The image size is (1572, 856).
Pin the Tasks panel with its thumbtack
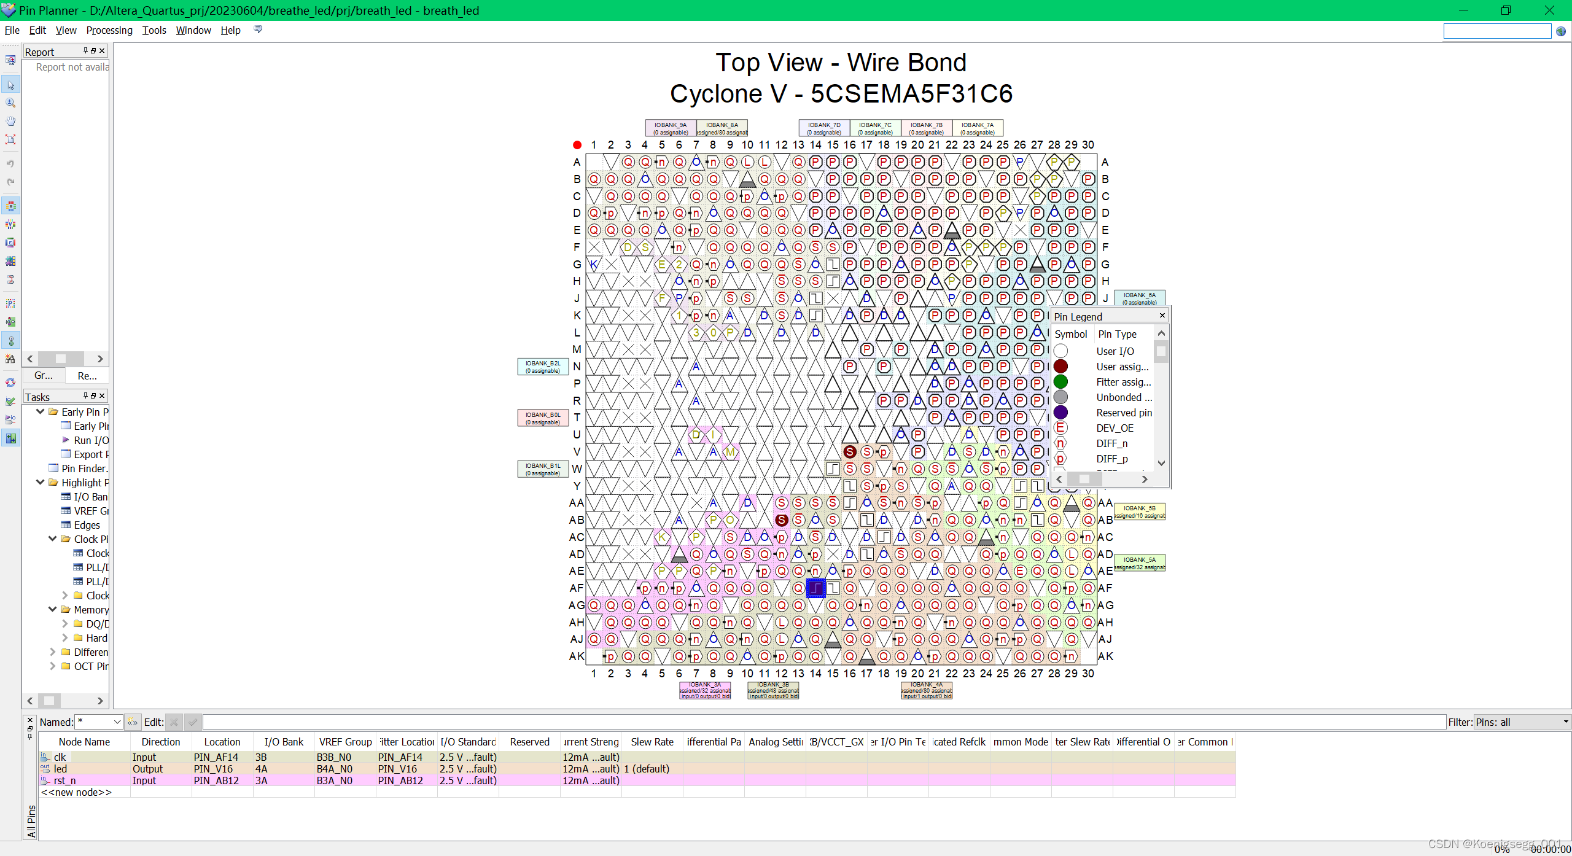(86, 395)
